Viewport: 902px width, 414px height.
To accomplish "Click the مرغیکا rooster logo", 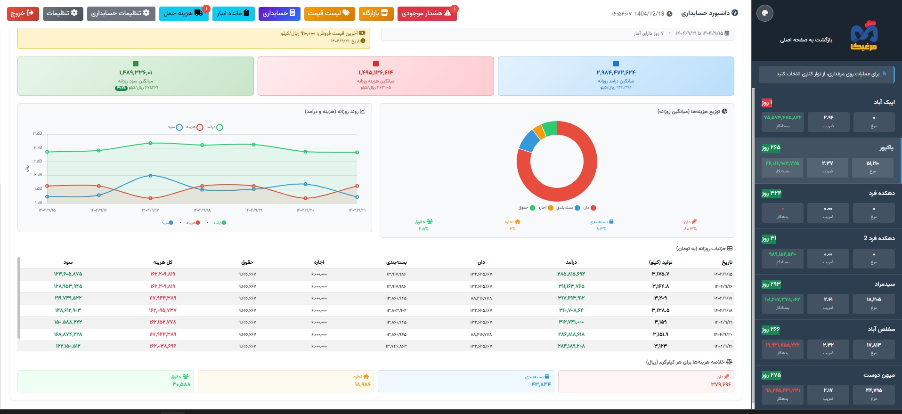I will [x=864, y=36].
